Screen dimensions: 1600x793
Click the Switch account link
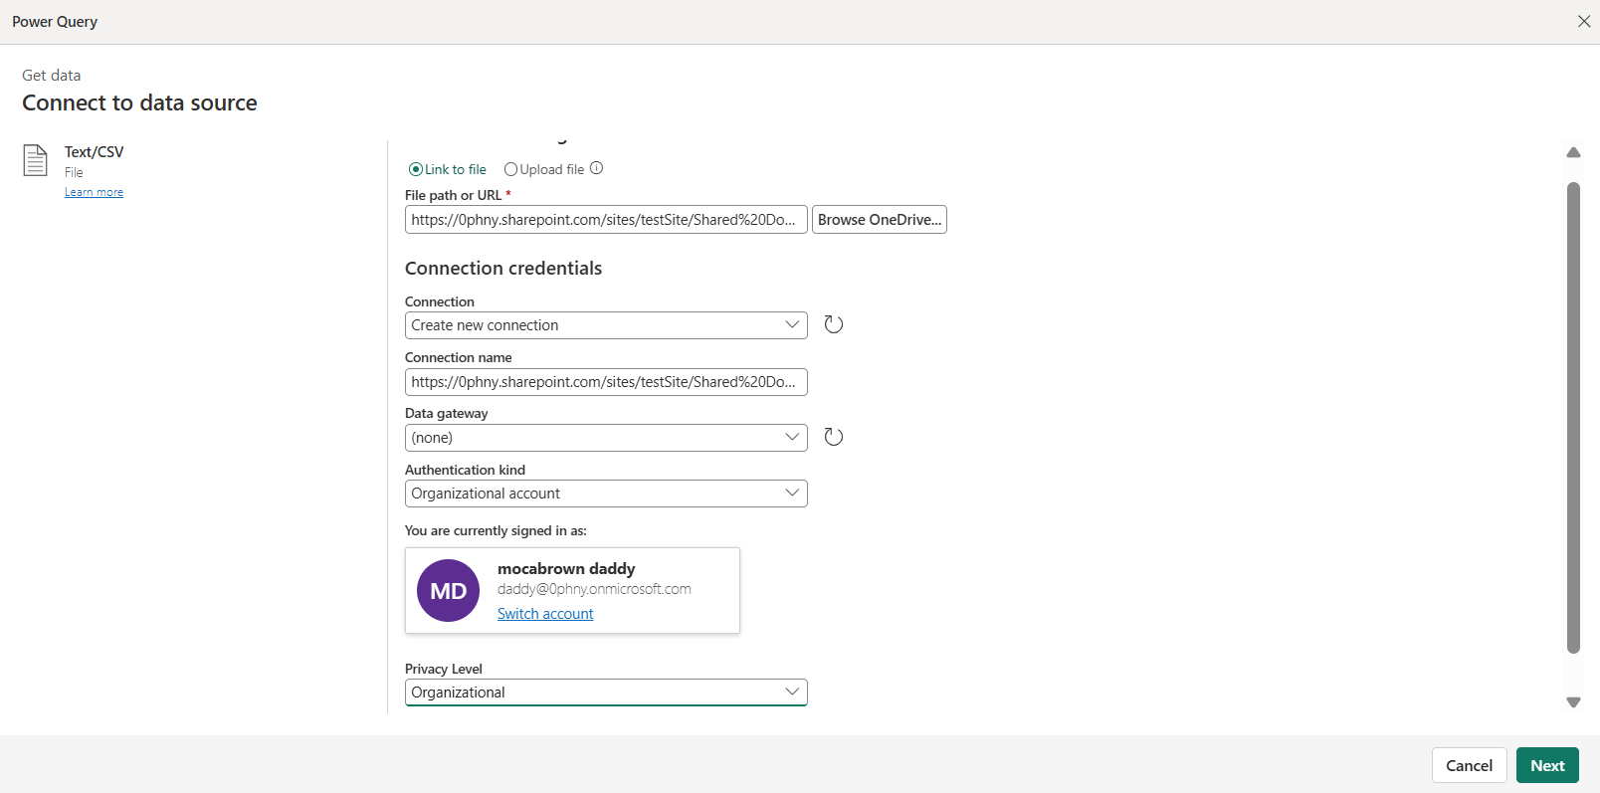pyautogui.click(x=545, y=614)
